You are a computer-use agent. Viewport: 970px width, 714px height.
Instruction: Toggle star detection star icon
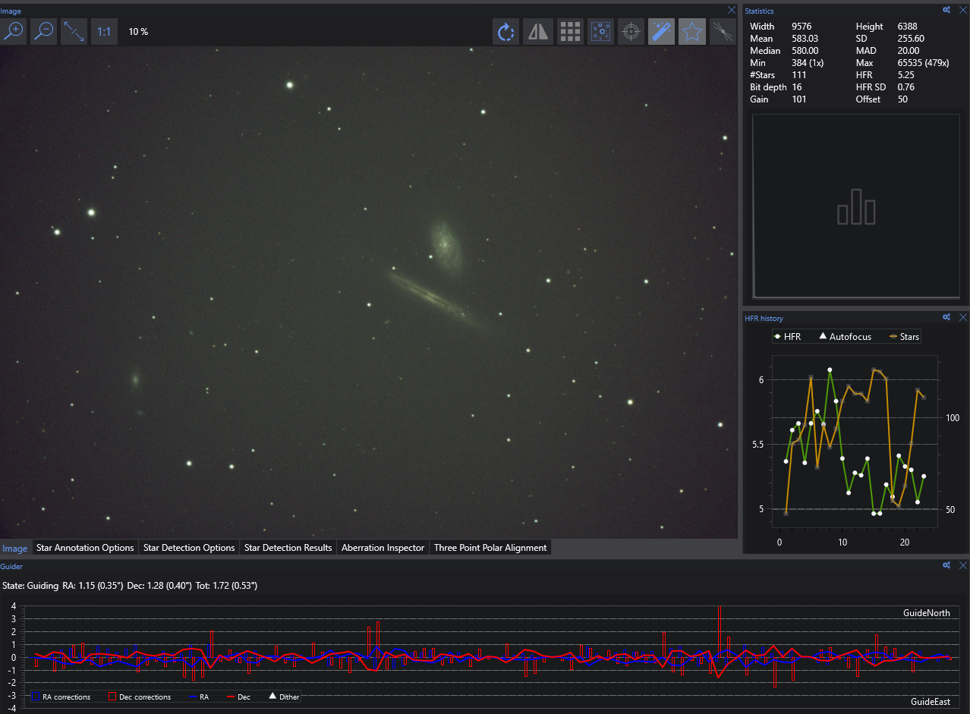(x=691, y=32)
